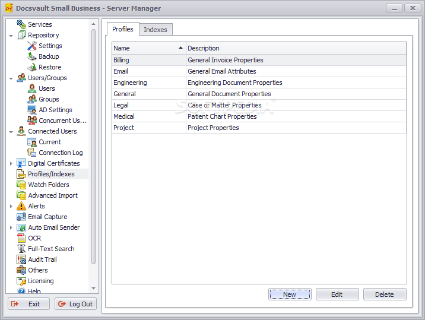425x320 pixels.
Task: Minimize the Server Manager window
Action: point(394,8)
